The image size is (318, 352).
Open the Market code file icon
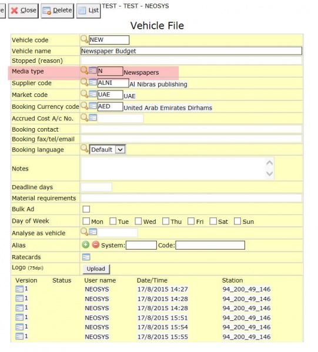click(93, 94)
